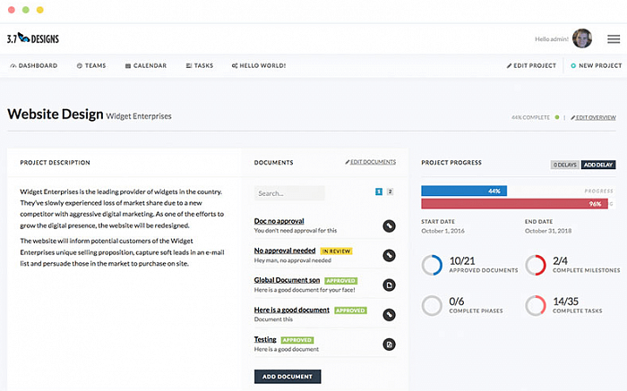Click the Approved badge next to Global Document son
The width and height of the screenshot is (627, 391).
pyautogui.click(x=341, y=281)
